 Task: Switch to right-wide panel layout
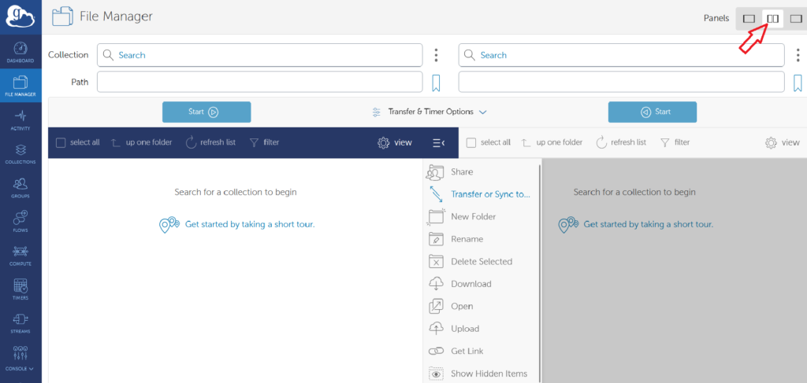tap(796, 19)
